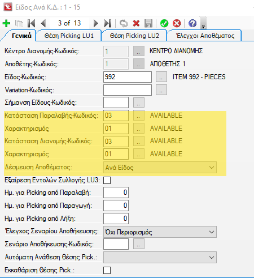The width and height of the screenshot is (254, 278).
Task: Switch to Θέση Picking LU1 tab
Action: pyautogui.click(x=69, y=36)
